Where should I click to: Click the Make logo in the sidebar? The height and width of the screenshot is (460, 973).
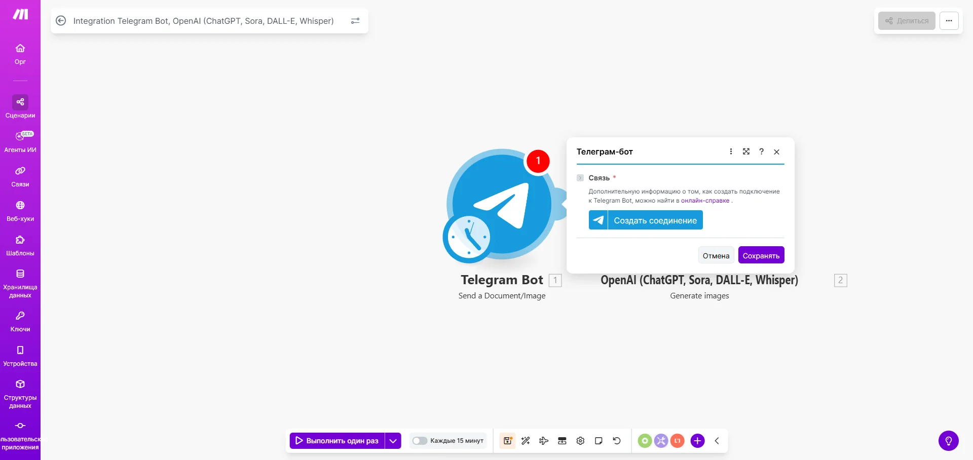[20, 14]
